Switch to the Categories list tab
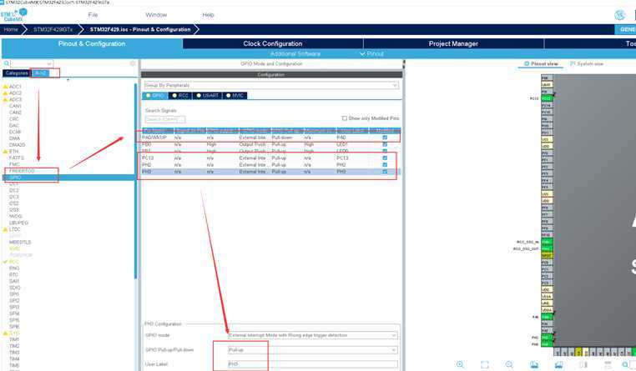 [16, 73]
